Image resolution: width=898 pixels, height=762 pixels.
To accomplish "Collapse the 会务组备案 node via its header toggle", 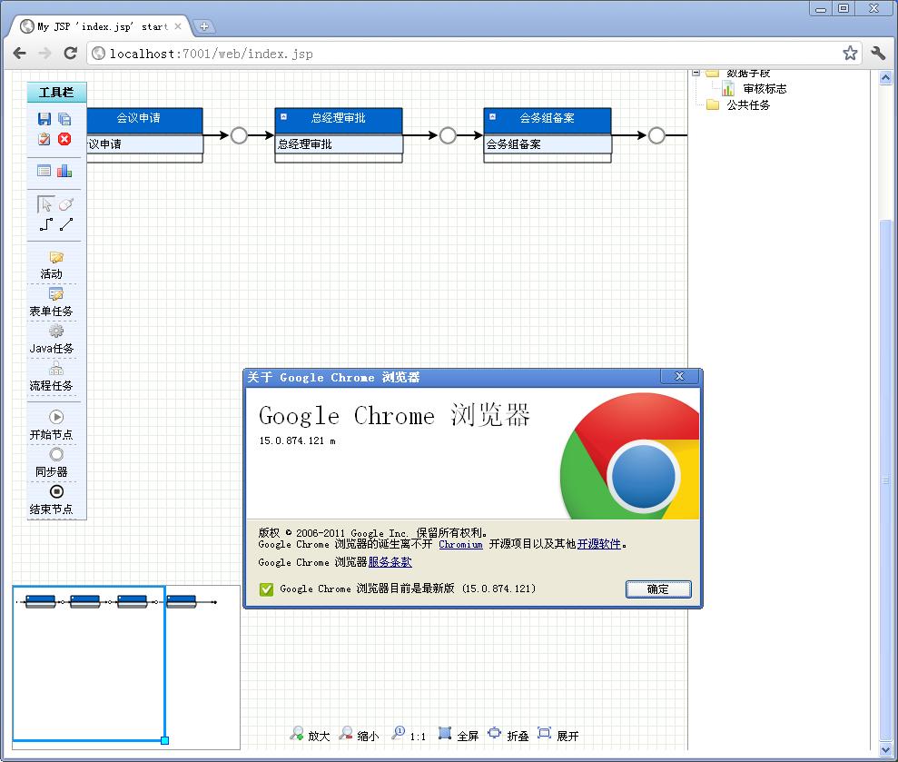I will 492,117.
